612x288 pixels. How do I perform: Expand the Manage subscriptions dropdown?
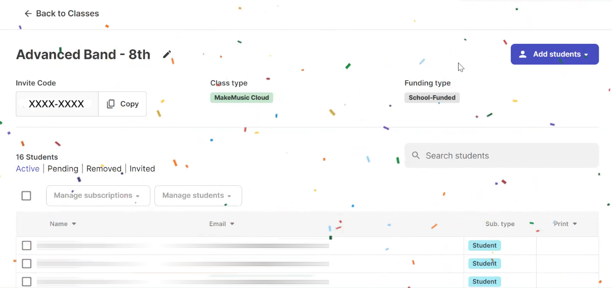tap(98, 196)
